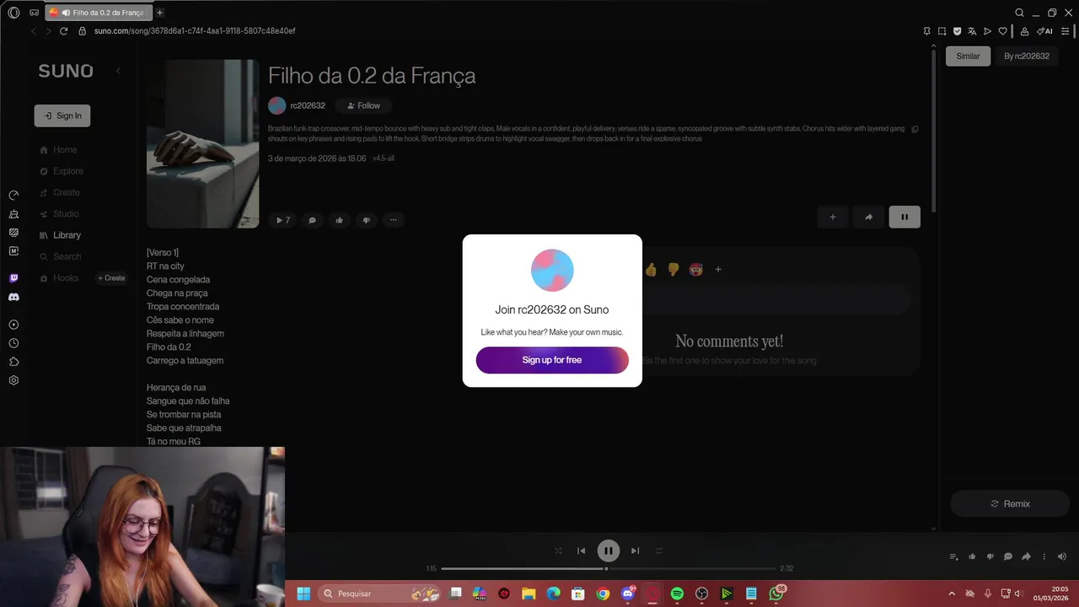Screen dimensions: 1079x607
Task: Open Create in Suno sidebar
Action: (60, 192)
